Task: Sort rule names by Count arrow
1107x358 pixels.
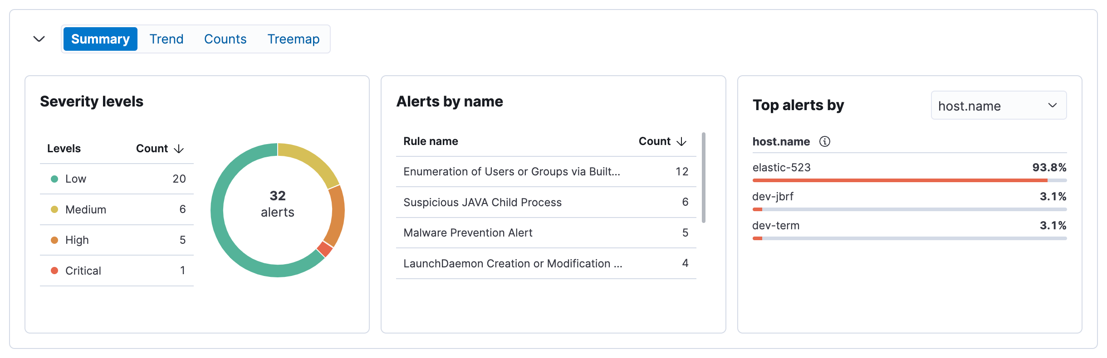Action: click(x=681, y=141)
